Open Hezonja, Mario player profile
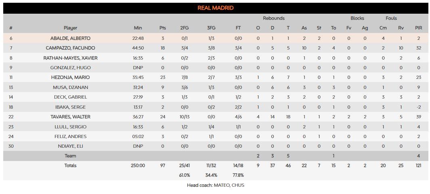This screenshot has height=194, width=430. 70,78
